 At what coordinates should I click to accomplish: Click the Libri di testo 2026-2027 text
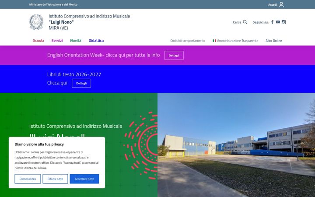(74, 74)
